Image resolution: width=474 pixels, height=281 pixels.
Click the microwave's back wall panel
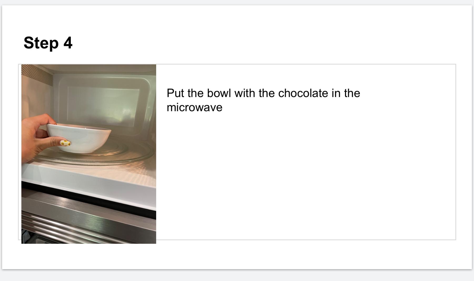(x=103, y=103)
